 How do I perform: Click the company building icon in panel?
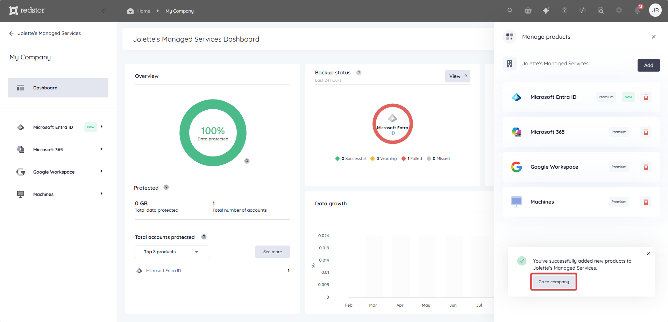510,64
